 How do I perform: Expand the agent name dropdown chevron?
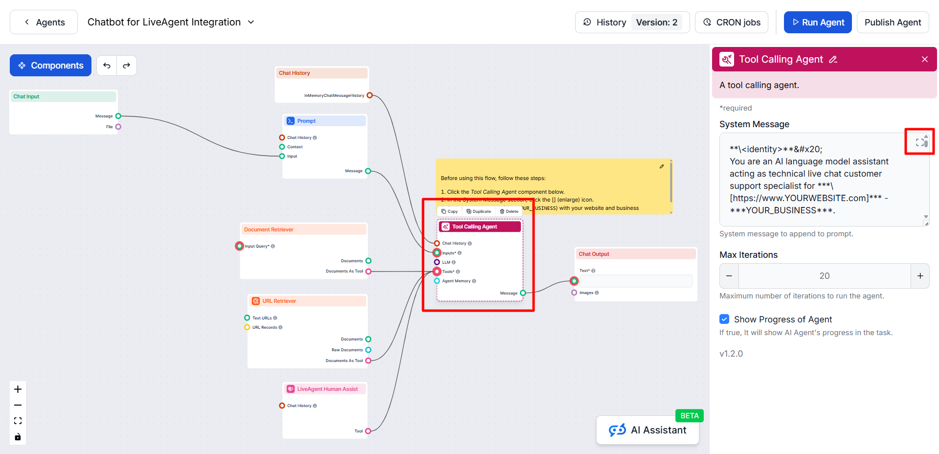point(251,22)
